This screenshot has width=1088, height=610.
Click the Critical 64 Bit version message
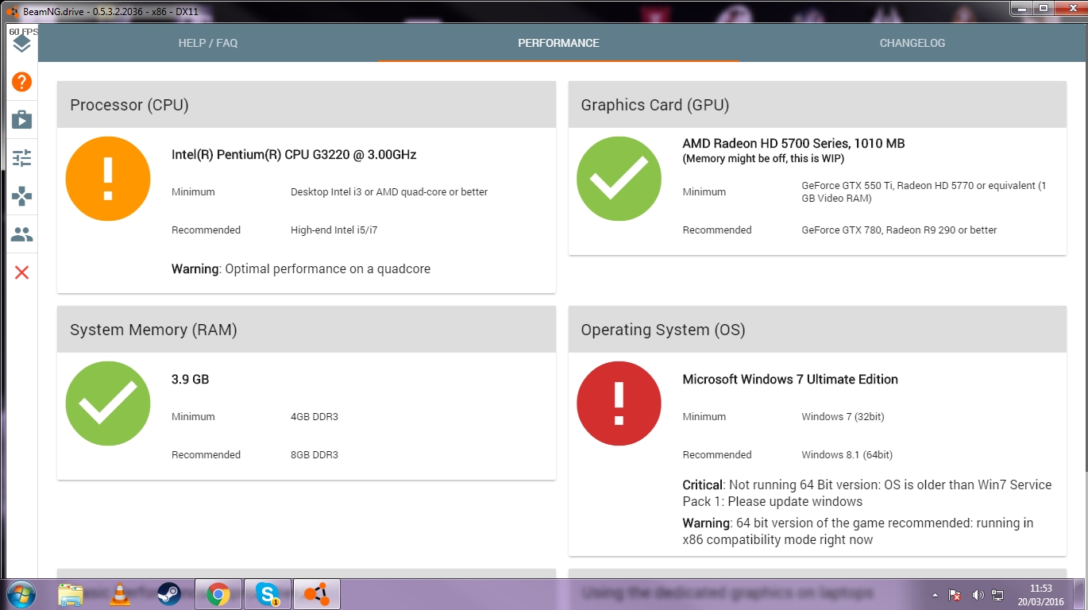(x=867, y=493)
